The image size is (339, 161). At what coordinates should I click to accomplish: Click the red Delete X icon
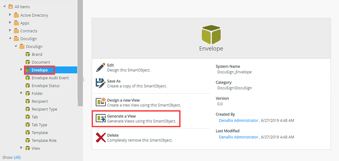coord(101,138)
